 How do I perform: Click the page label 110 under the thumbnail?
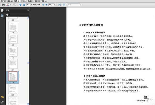coord(13,20)
